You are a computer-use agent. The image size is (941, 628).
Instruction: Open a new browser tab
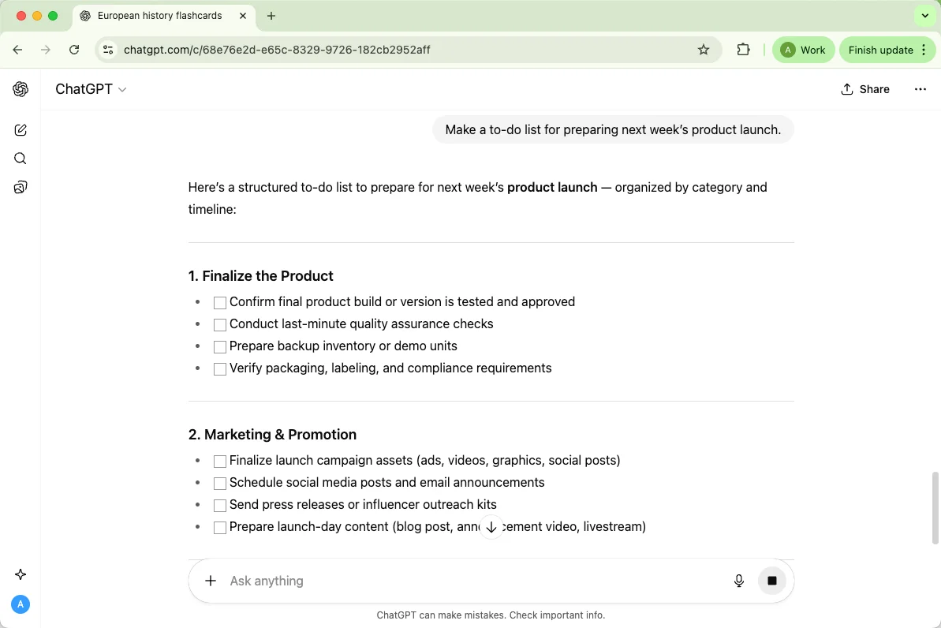[x=271, y=16]
